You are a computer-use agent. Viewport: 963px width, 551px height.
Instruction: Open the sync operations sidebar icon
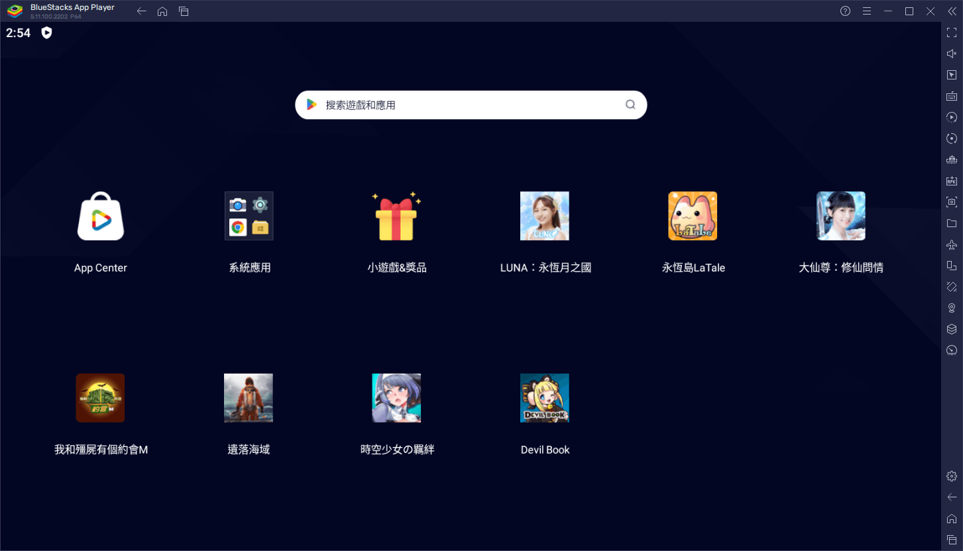(952, 138)
